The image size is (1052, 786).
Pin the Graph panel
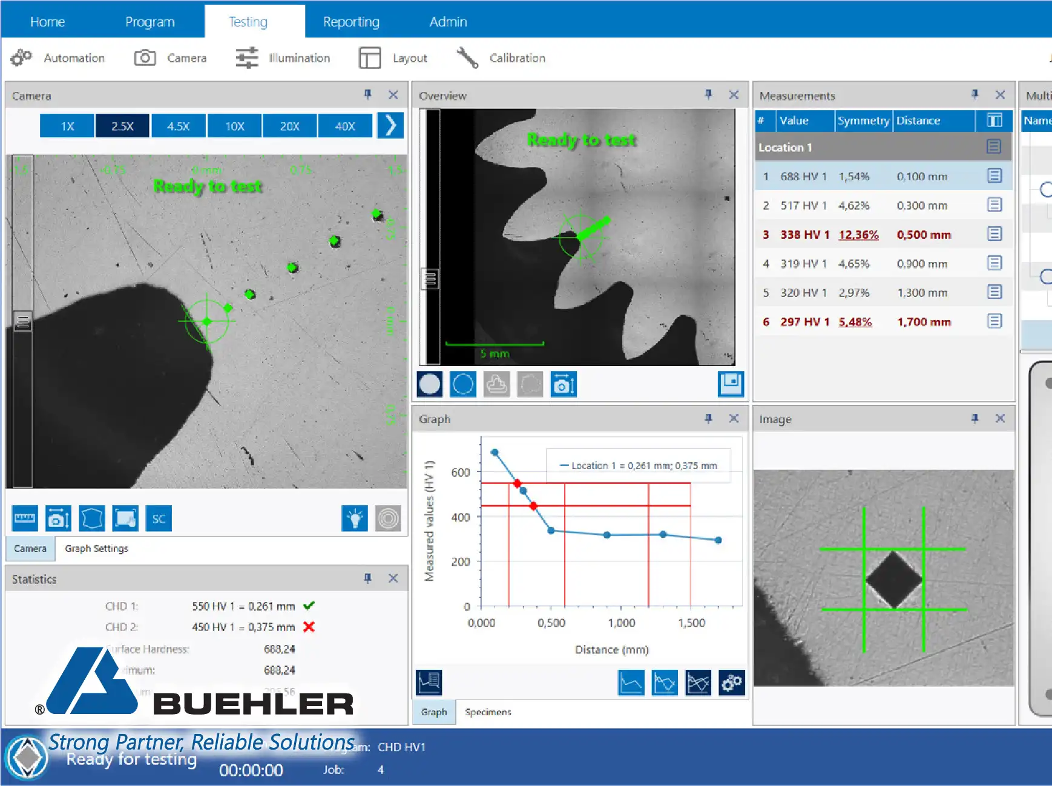[x=708, y=418]
